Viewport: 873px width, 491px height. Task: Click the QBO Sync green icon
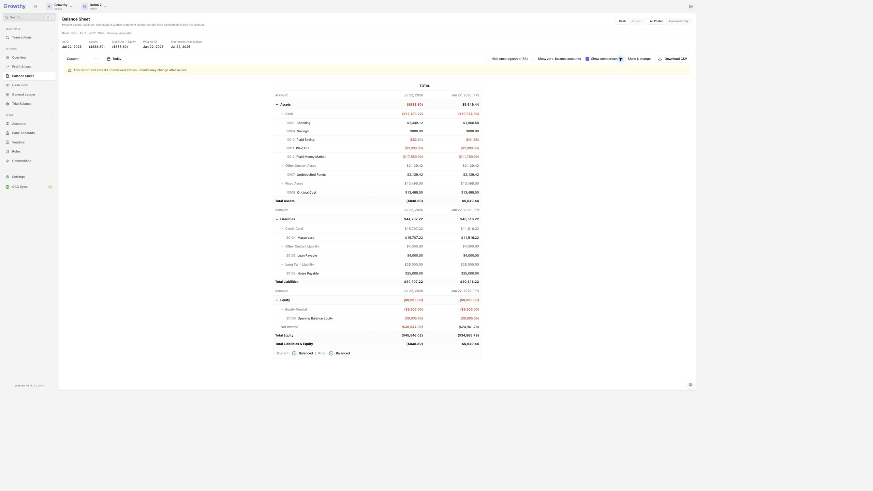pyautogui.click(x=8, y=187)
